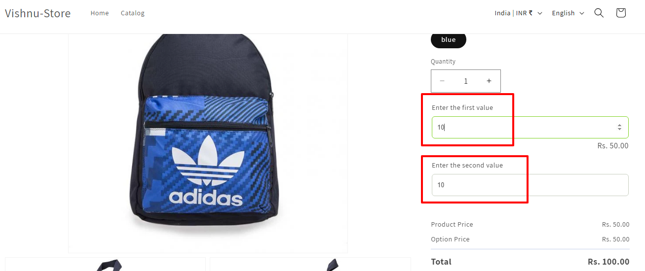The width and height of the screenshot is (645, 271).
Task: Go to Vishnu-Store homepage logo
Action: click(38, 13)
